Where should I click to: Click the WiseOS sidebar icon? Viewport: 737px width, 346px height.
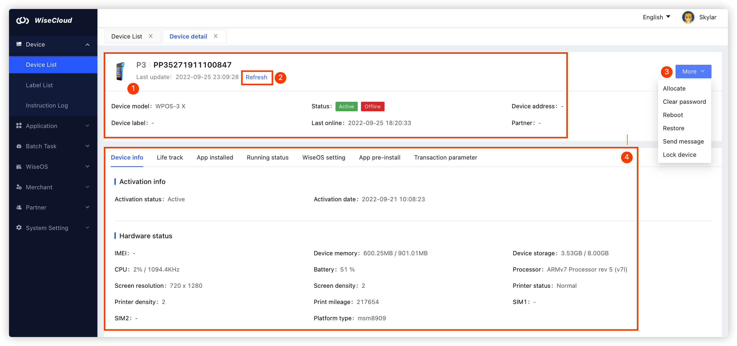[x=19, y=166]
